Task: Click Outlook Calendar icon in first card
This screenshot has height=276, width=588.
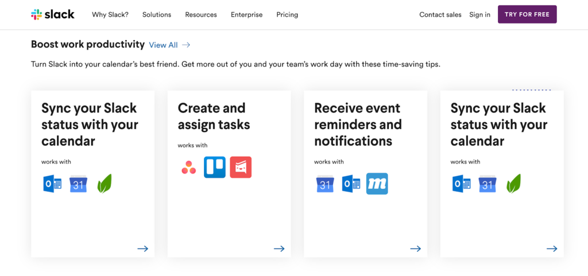Action: click(52, 184)
